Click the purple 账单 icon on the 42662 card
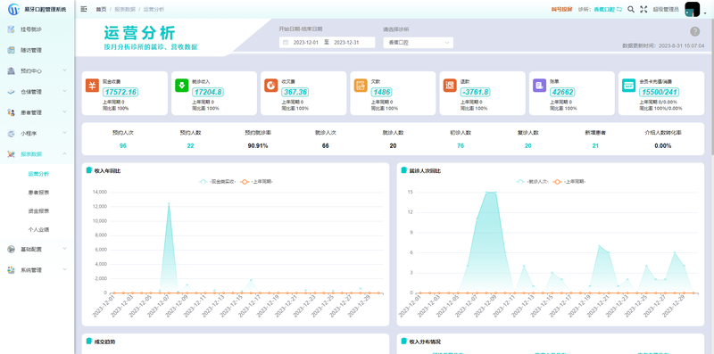This screenshot has height=354, width=714. (539, 85)
